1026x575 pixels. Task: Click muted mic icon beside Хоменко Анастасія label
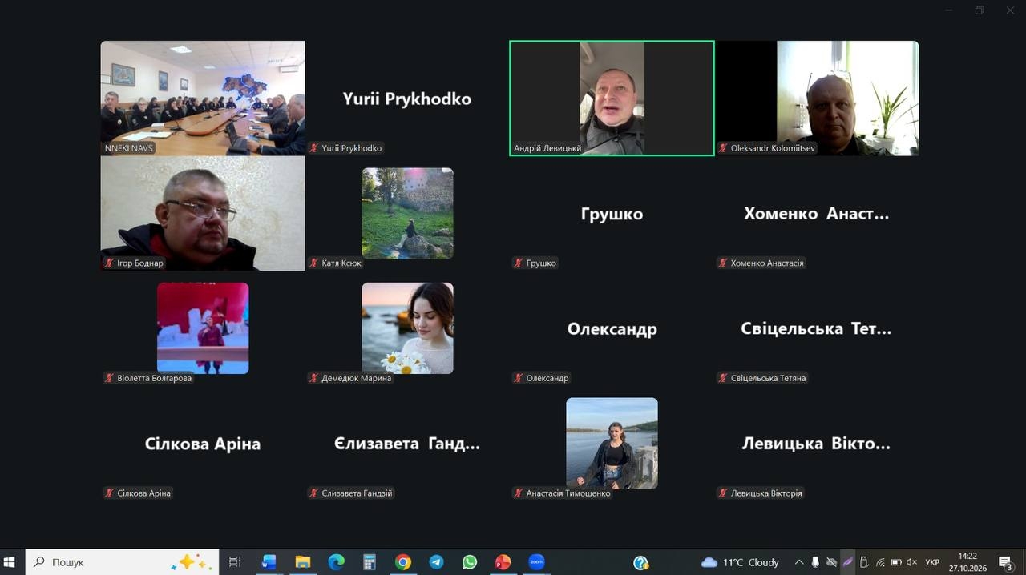(x=723, y=263)
